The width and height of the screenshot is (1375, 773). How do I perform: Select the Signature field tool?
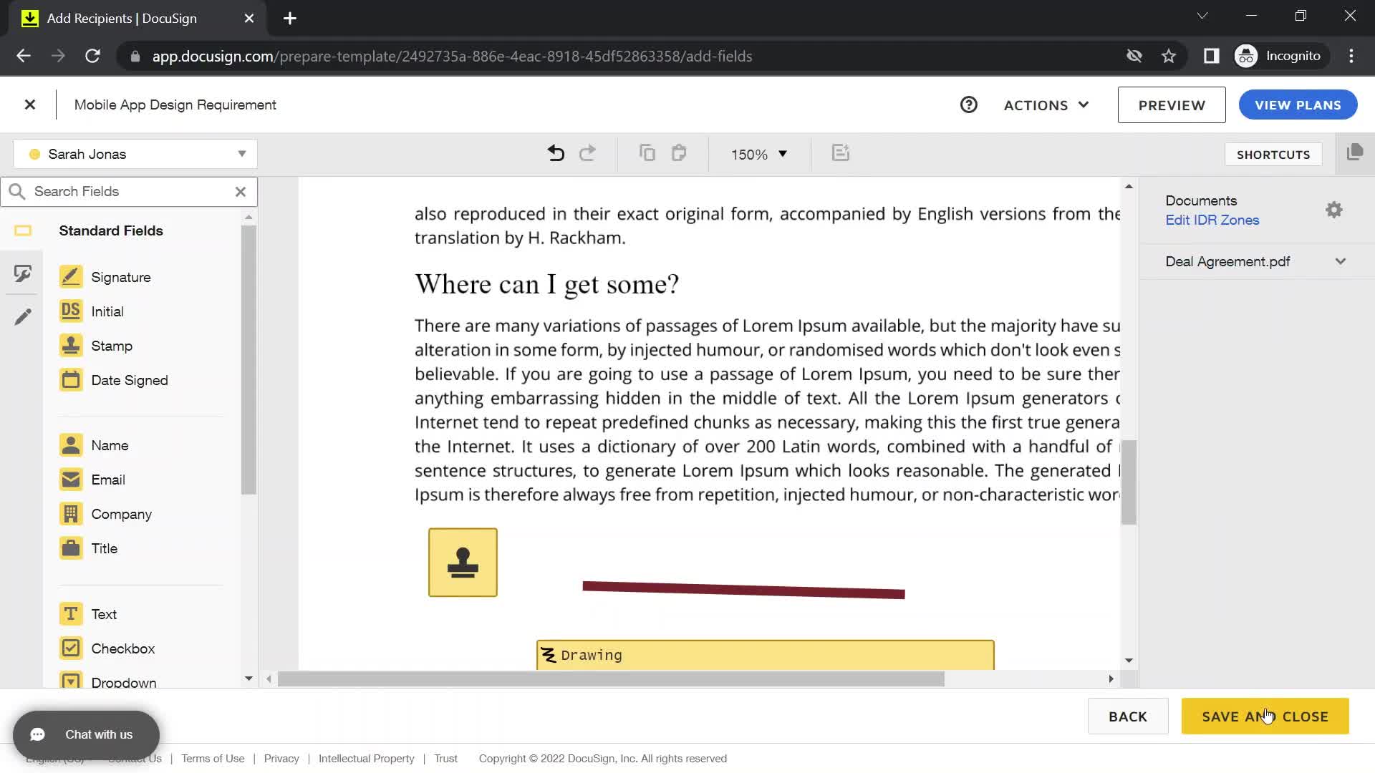tap(121, 276)
